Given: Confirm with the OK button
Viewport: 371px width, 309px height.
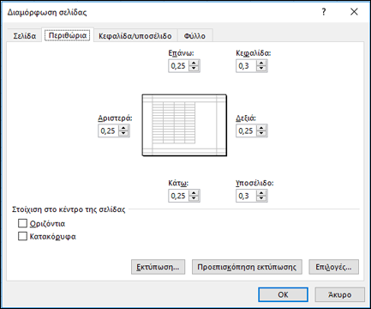Looking at the screenshot, I should click(283, 294).
